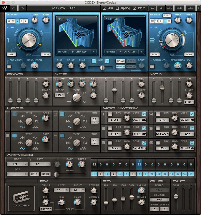201x215 pixels.
Task: Toggle sequencer step button 7
Action: pos(133,174)
